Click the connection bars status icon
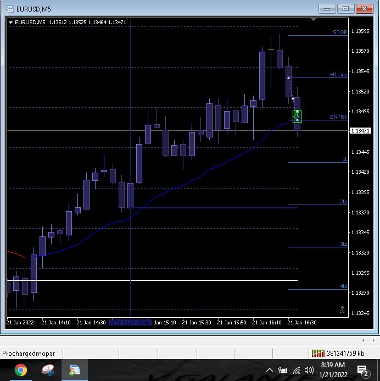The height and width of the screenshot is (381, 380). click(318, 354)
